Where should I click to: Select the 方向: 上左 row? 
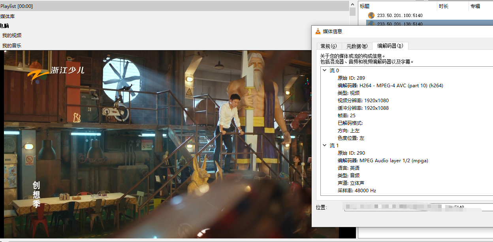pos(348,130)
